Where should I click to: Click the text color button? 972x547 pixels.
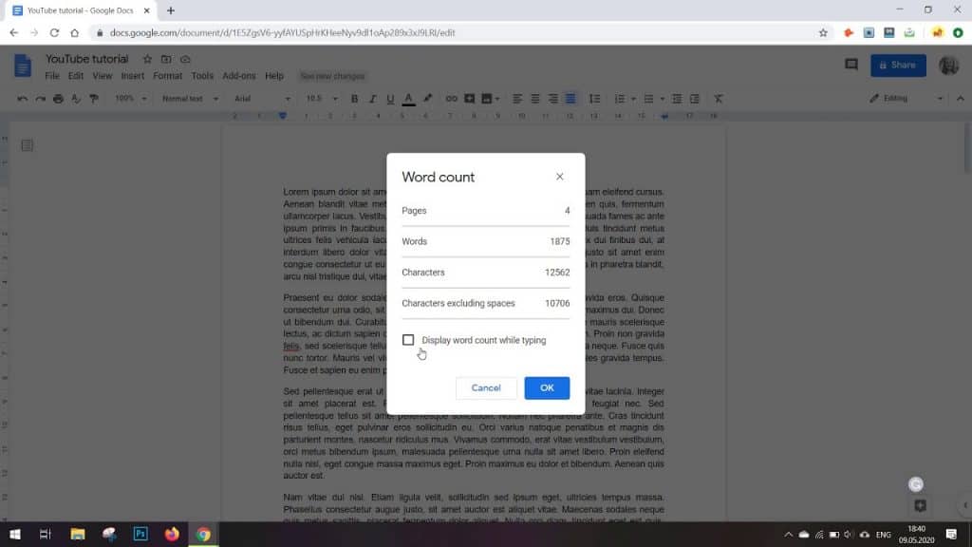click(408, 99)
